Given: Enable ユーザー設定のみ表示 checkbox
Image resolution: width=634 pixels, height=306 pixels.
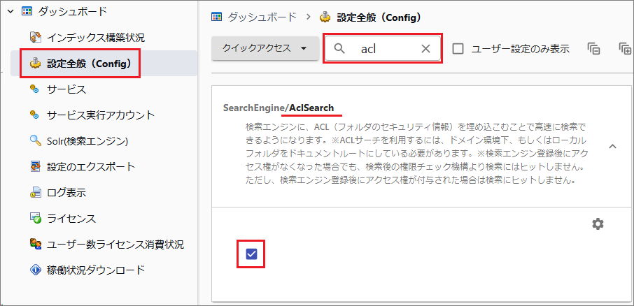Looking at the screenshot, I should pyautogui.click(x=458, y=49).
